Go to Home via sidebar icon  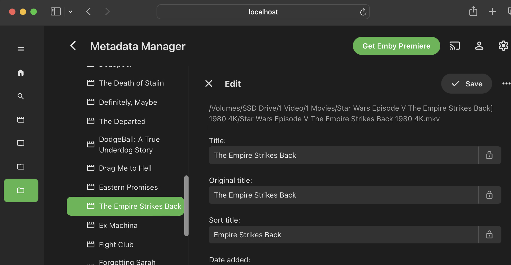[21, 73]
